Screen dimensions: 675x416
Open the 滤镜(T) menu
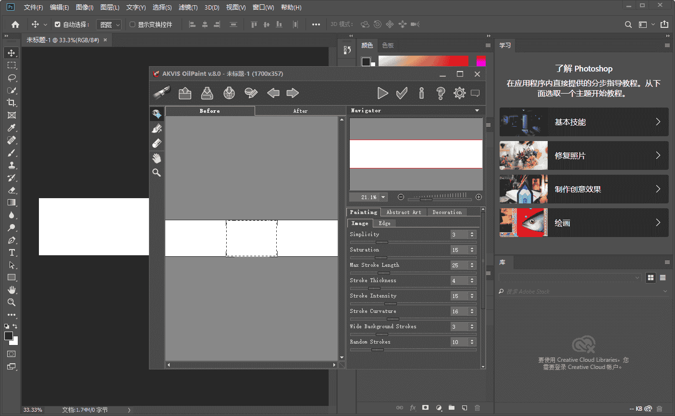point(188,7)
